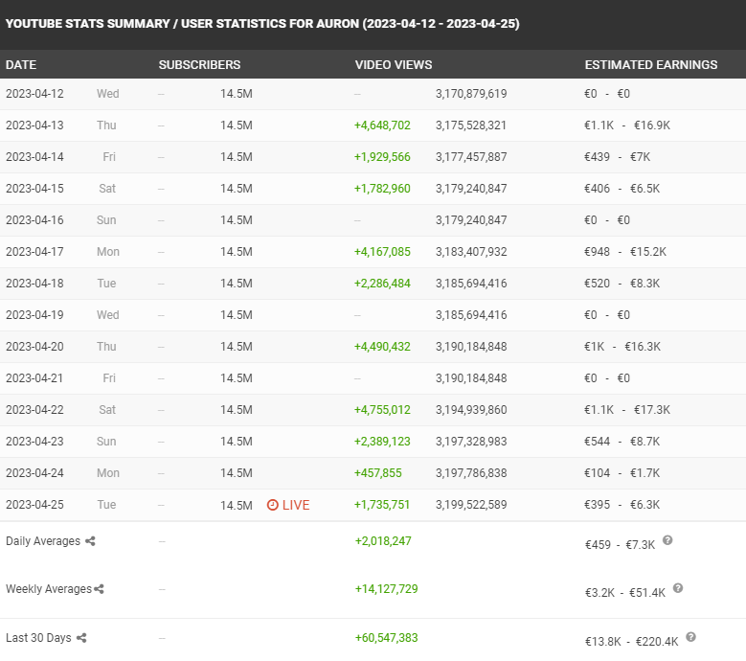Click the red LIVE clock icon

(273, 505)
